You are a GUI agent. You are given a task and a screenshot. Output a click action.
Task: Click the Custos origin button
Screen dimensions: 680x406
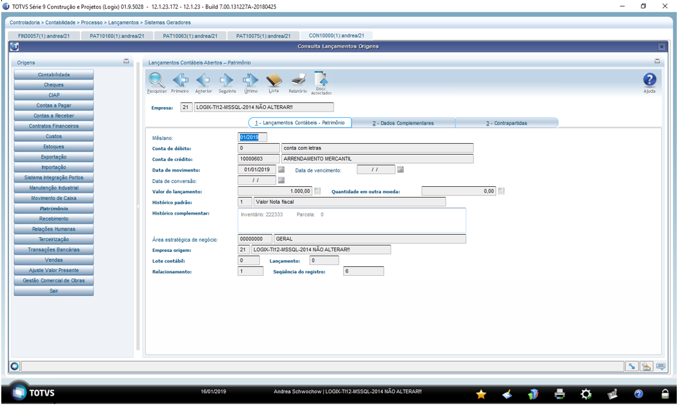pyautogui.click(x=54, y=136)
